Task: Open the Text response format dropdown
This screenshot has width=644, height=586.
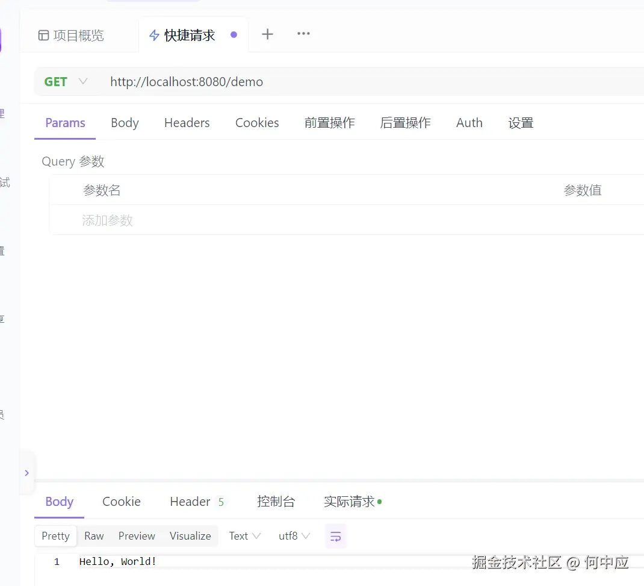Action: click(x=243, y=536)
